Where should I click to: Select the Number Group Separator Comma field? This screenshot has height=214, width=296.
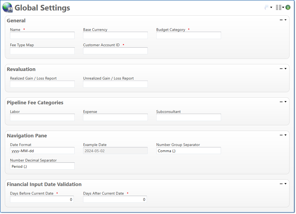[x=188, y=151]
